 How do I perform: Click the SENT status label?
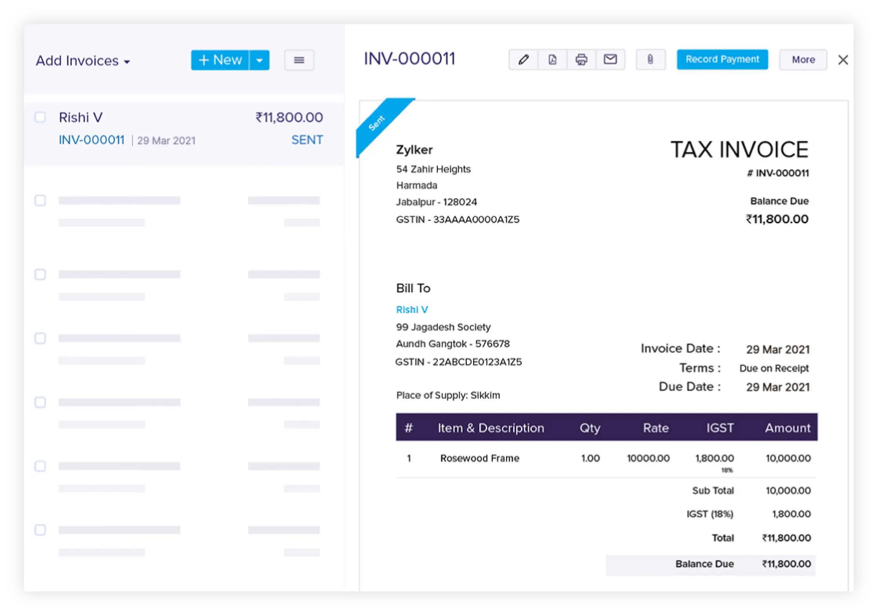(x=307, y=139)
